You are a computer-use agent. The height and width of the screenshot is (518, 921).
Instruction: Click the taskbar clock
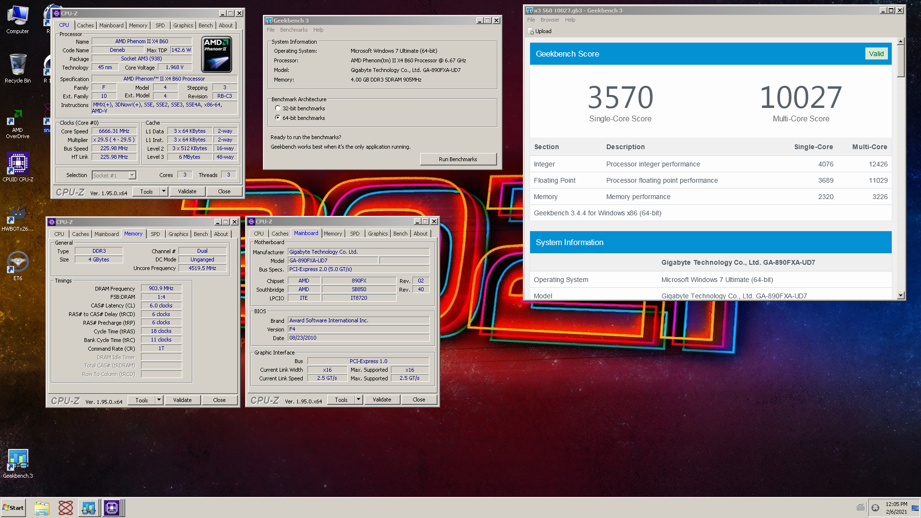[896, 508]
